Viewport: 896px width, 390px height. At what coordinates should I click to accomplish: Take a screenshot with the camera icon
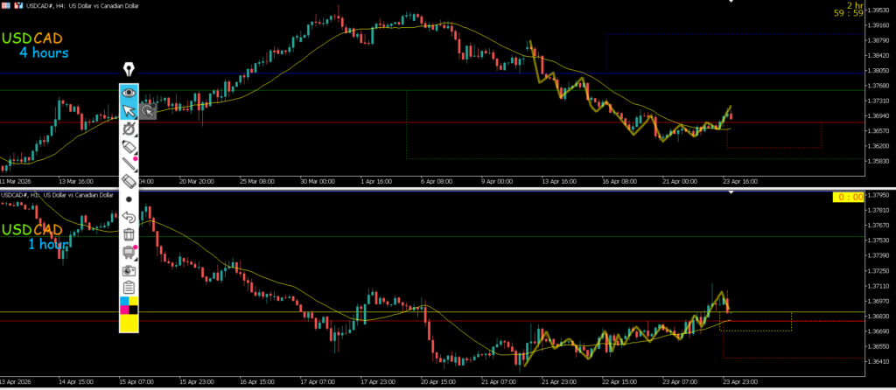tap(129, 270)
